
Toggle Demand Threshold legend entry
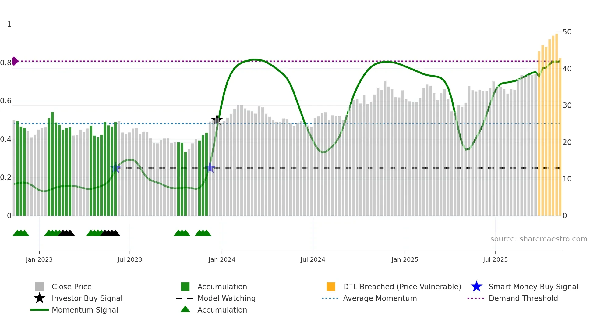click(523, 298)
